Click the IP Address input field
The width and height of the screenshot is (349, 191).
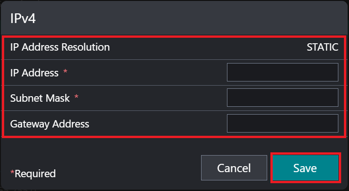(x=282, y=72)
